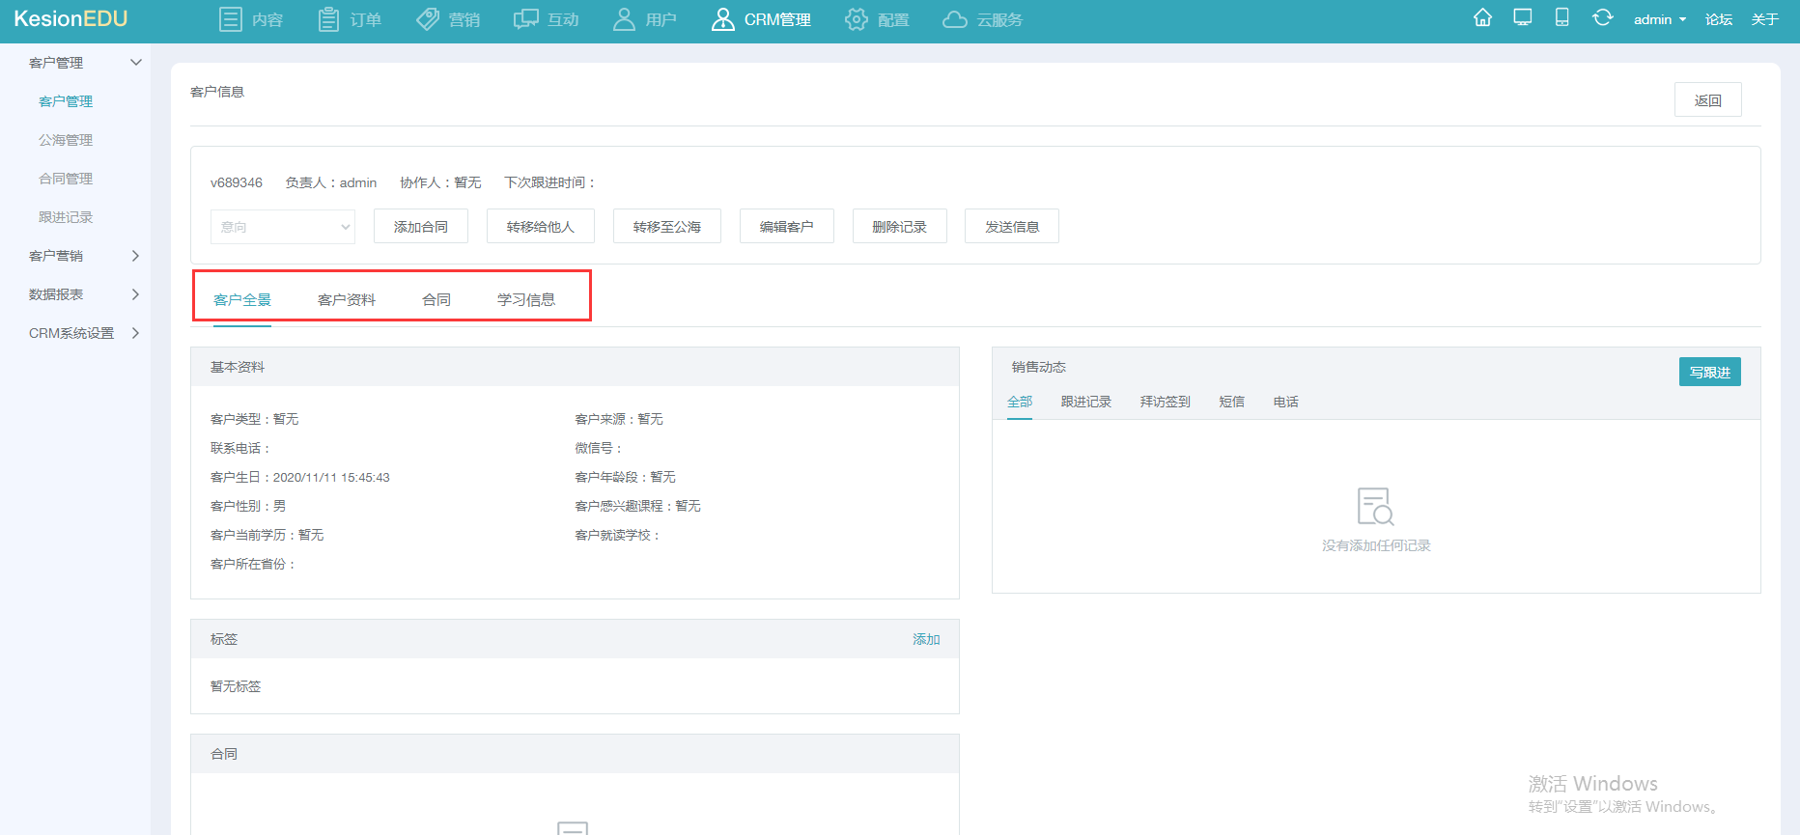The width and height of the screenshot is (1800, 835).
Task: Expand the admin account dropdown
Action: (1660, 19)
